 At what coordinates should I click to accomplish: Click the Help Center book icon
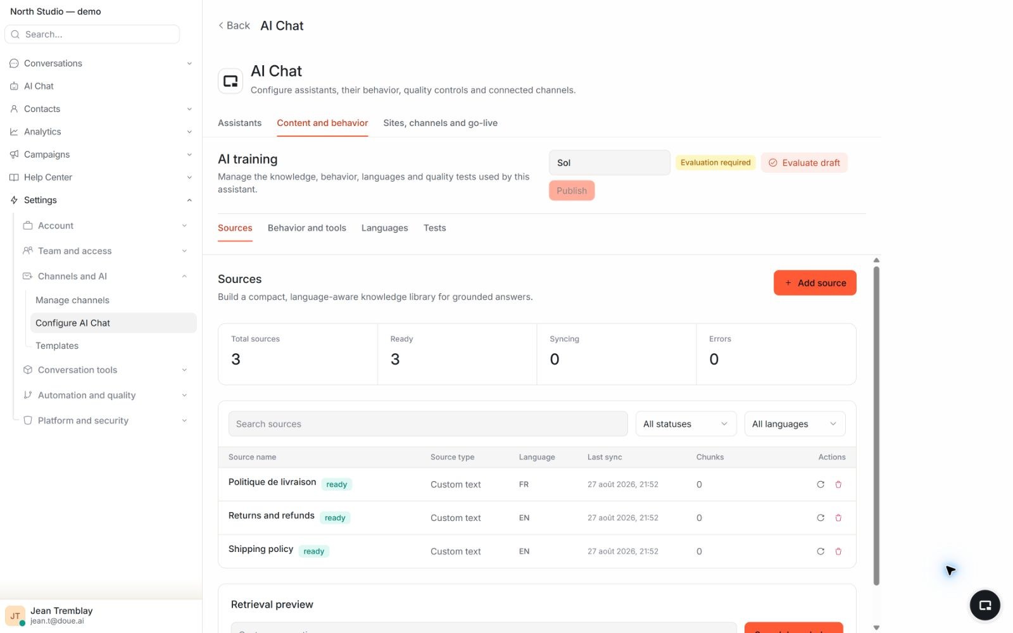click(14, 177)
